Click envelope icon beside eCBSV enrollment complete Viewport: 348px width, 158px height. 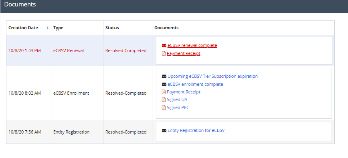(x=164, y=84)
